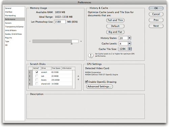Click the scratch disks list scrollbar
Viewport: 169px width, 127px height.
coord(74,79)
